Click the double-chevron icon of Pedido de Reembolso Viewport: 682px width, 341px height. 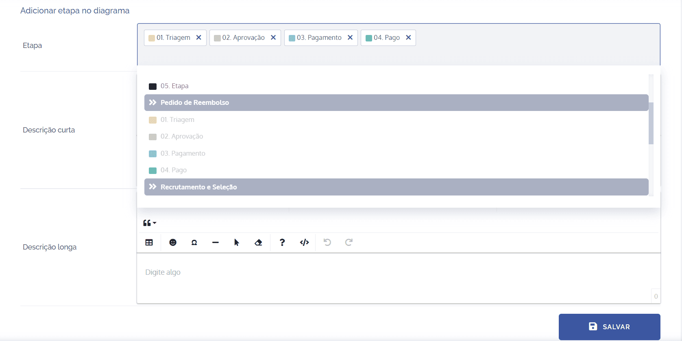(153, 102)
